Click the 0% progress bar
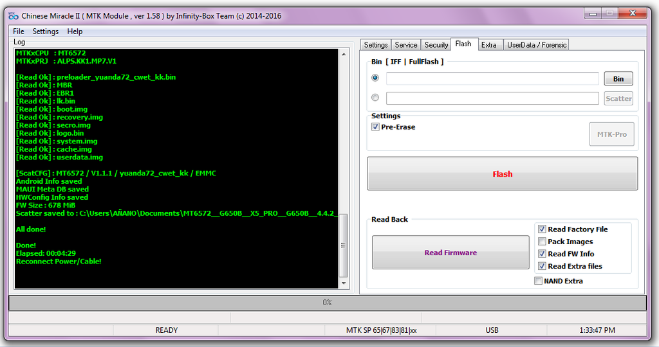The height and width of the screenshot is (347, 659). (x=327, y=302)
